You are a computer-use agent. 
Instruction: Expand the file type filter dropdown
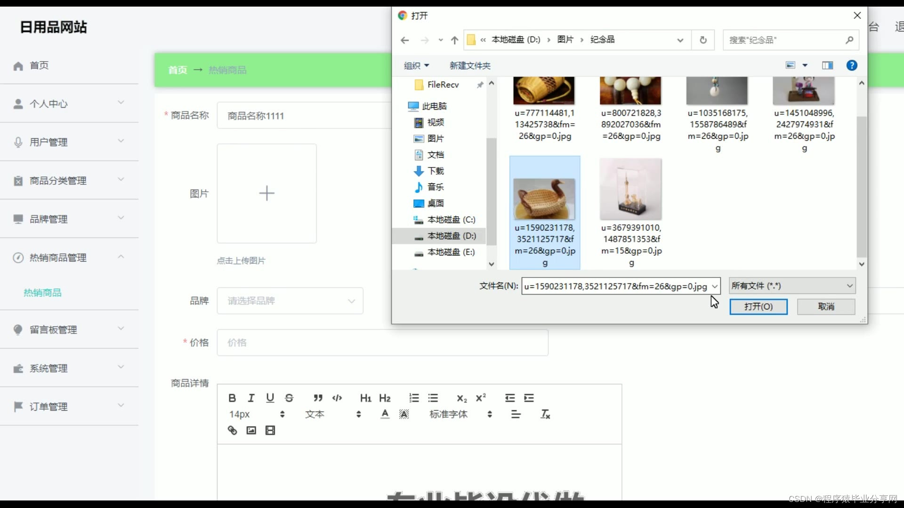pyautogui.click(x=792, y=286)
